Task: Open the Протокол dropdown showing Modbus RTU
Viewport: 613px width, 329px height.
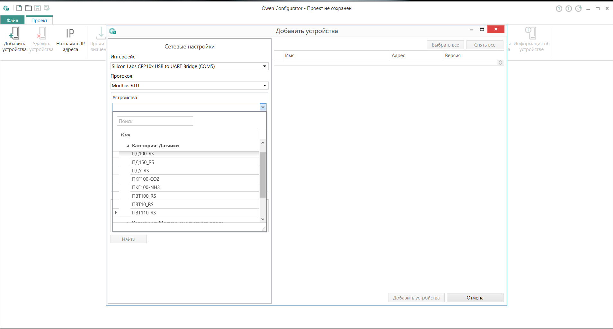Action: [x=189, y=86]
